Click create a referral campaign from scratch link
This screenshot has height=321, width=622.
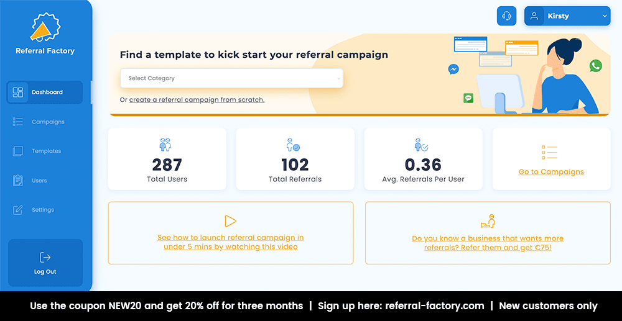pos(197,99)
